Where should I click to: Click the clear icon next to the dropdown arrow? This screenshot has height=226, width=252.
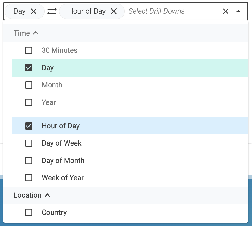point(226,11)
